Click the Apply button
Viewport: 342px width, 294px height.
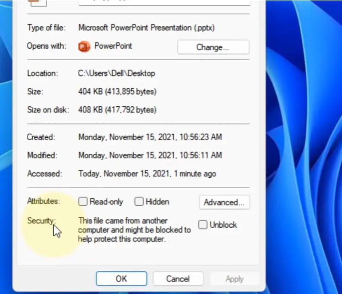(x=234, y=279)
